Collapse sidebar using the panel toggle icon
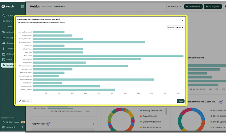Image resolution: width=226 pixels, height=133 pixels. click(22, 6)
